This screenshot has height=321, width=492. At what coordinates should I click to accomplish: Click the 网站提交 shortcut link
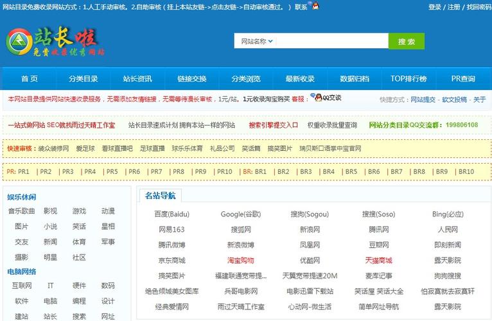[423, 100]
